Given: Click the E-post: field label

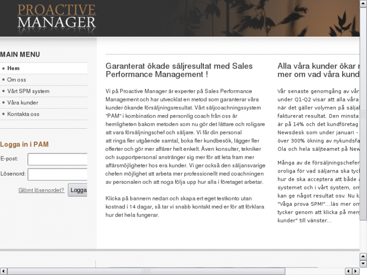Looking at the screenshot, I should click(x=9, y=158).
